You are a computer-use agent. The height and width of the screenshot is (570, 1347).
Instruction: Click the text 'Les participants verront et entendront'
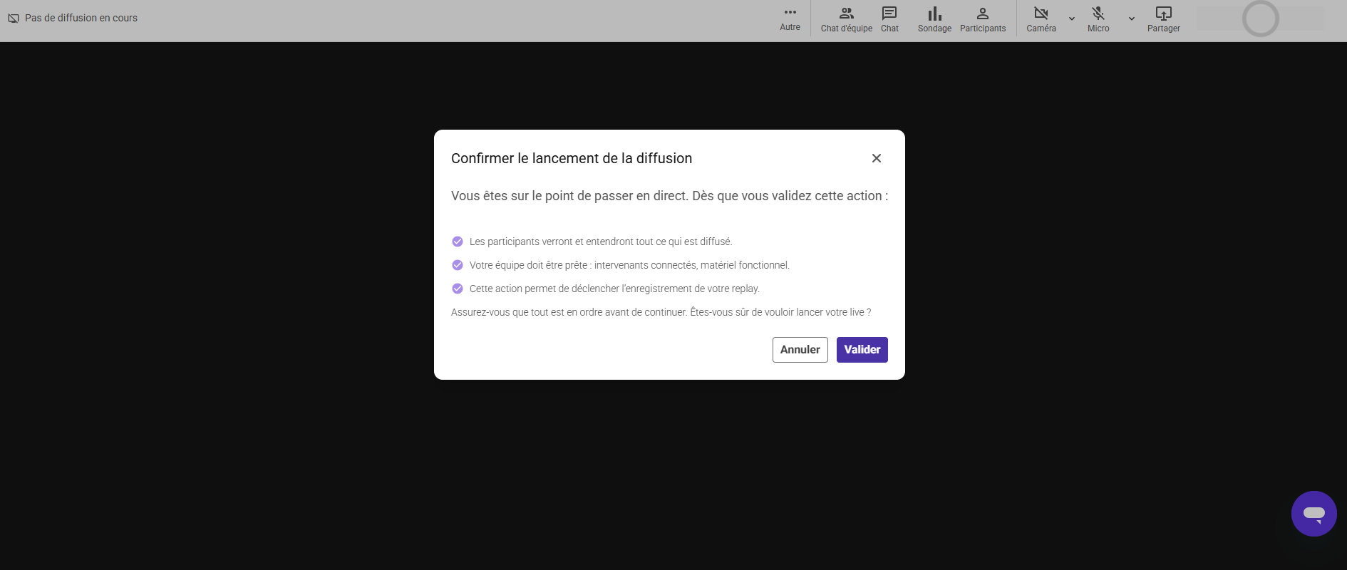pyautogui.click(x=601, y=242)
